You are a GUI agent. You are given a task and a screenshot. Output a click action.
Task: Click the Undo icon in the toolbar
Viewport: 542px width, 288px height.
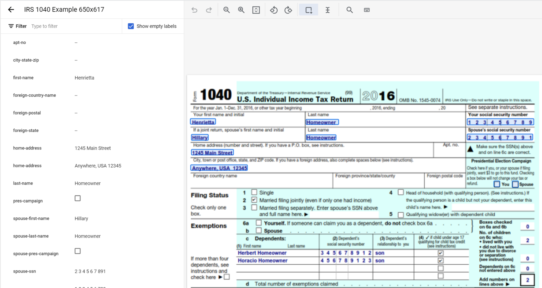(x=194, y=10)
